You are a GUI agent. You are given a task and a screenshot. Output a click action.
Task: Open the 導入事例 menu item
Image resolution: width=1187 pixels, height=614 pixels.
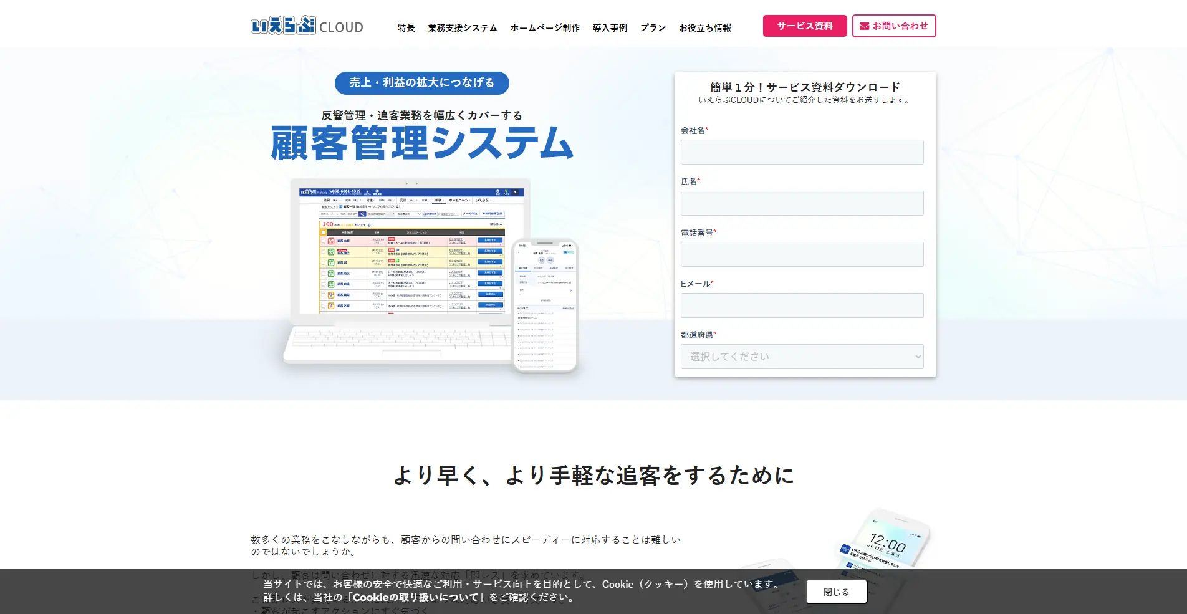click(x=610, y=27)
